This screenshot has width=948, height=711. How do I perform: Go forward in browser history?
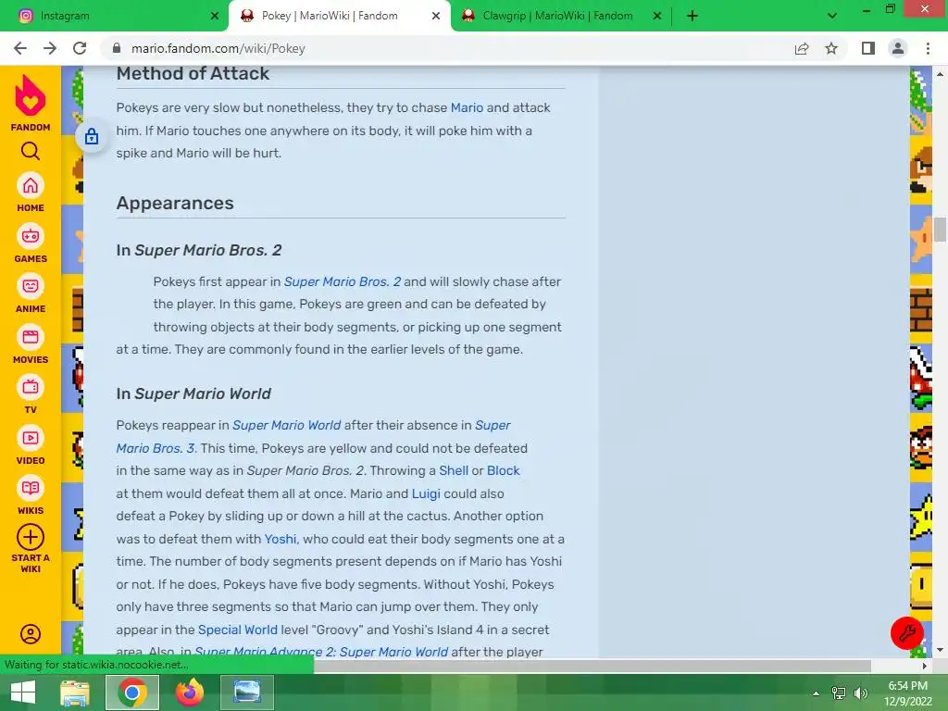[50, 48]
